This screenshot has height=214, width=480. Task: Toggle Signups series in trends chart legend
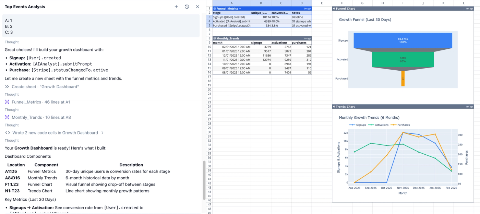click(358, 125)
